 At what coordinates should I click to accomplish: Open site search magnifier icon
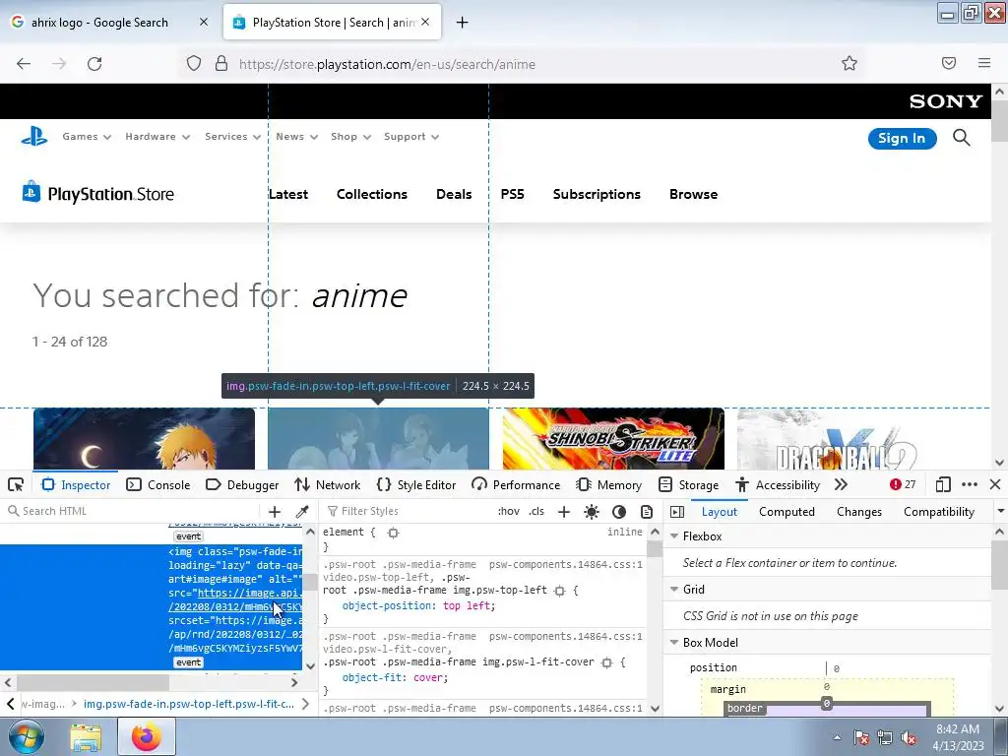coord(961,138)
